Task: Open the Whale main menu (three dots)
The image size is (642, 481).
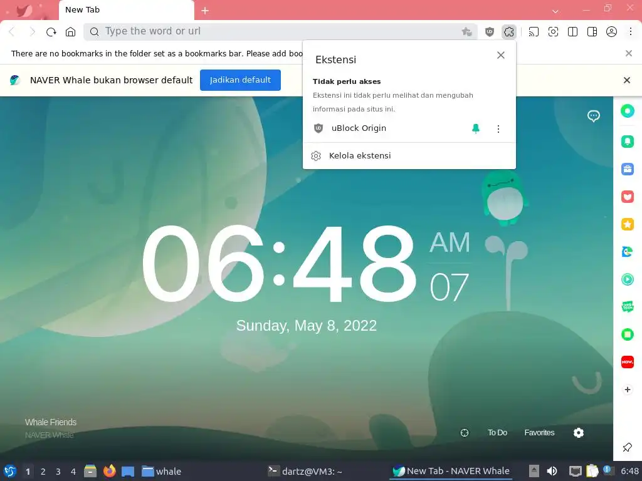Action: 631,32
